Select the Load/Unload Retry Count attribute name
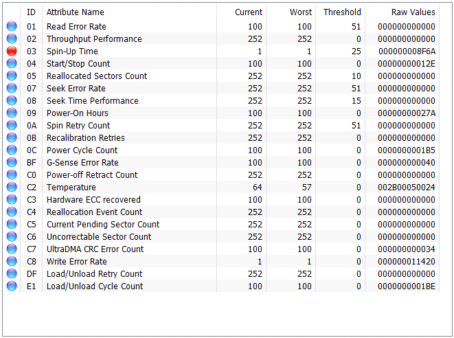 click(x=95, y=273)
